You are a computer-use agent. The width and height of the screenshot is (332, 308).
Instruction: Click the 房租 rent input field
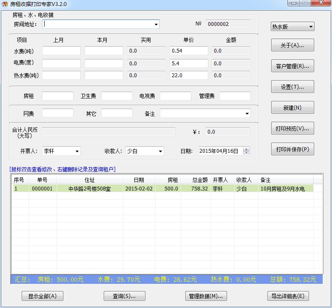pyautogui.click(x=58, y=96)
